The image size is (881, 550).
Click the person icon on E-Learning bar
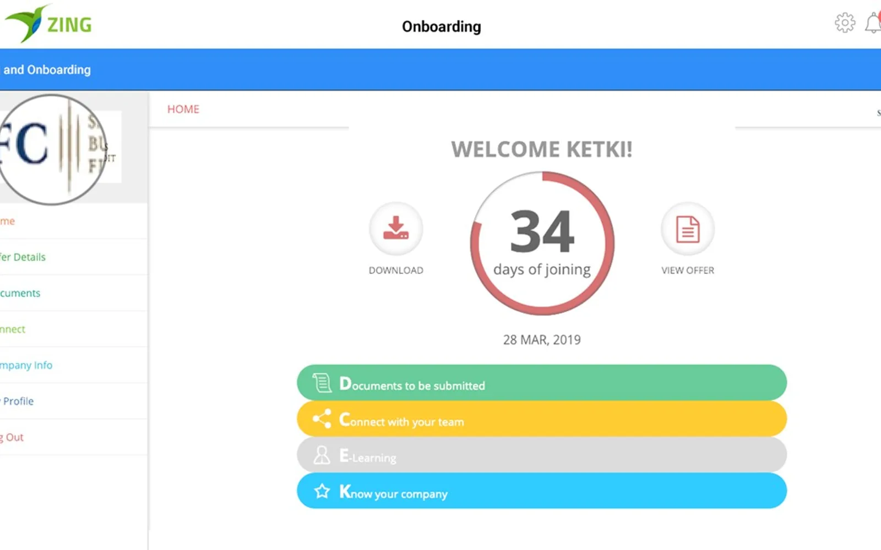coord(322,455)
